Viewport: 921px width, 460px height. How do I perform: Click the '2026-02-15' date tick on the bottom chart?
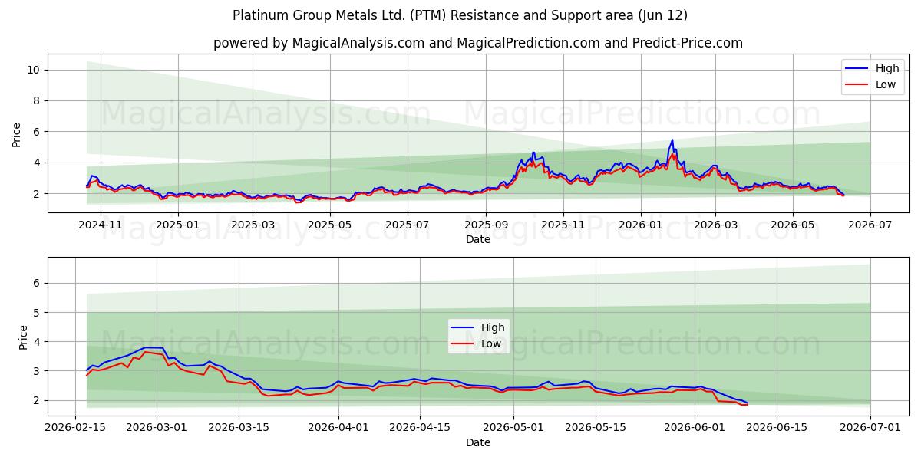click(75, 429)
